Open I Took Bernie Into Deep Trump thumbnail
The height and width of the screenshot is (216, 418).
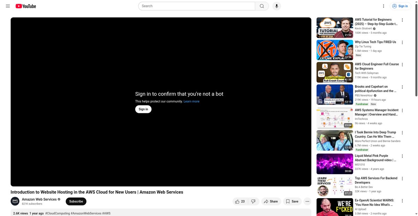[x=335, y=140]
